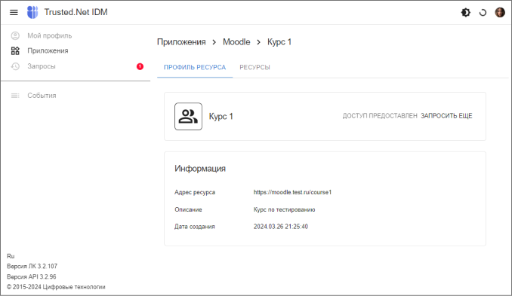Click the Приложения breadcrumb link
The height and width of the screenshot is (296, 512).
point(181,42)
